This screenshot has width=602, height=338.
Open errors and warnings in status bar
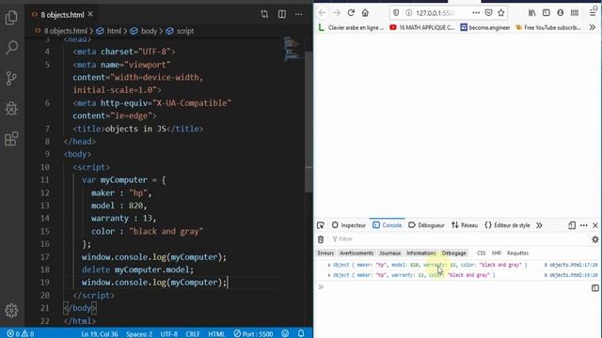click(21, 334)
